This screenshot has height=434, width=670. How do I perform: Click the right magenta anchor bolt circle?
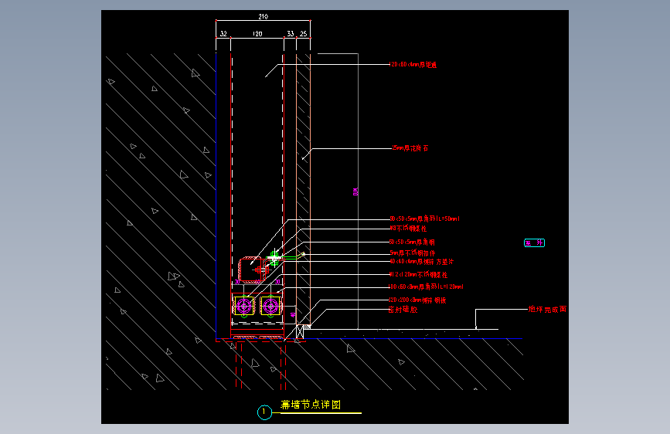[x=270, y=307]
